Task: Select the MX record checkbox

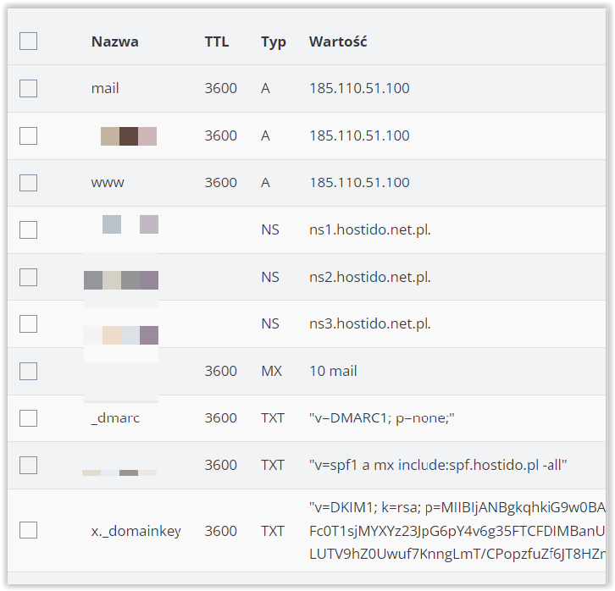Action: click(x=28, y=371)
